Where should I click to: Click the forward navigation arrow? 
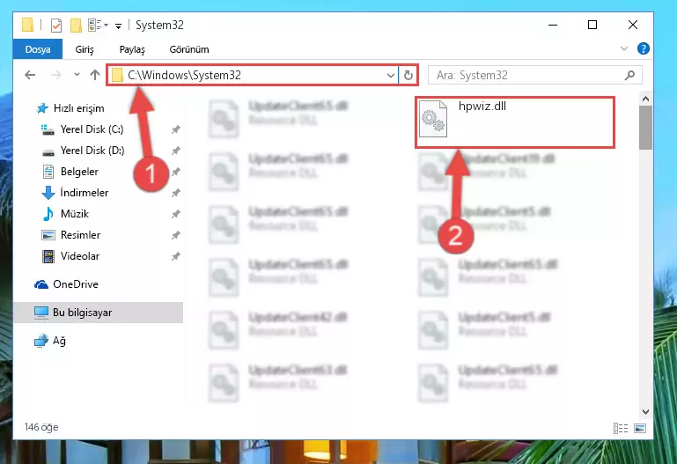[x=56, y=75]
